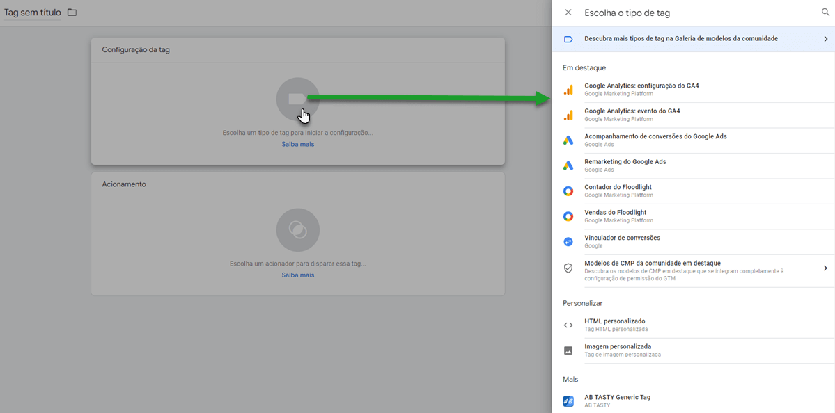Click the tag configuration circle icon
This screenshot has height=413, width=835.
click(297, 99)
